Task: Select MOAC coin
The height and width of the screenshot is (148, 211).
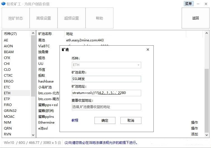Action: (9, 117)
